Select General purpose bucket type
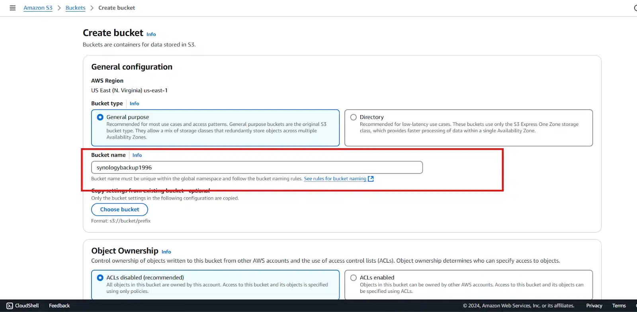 point(100,117)
